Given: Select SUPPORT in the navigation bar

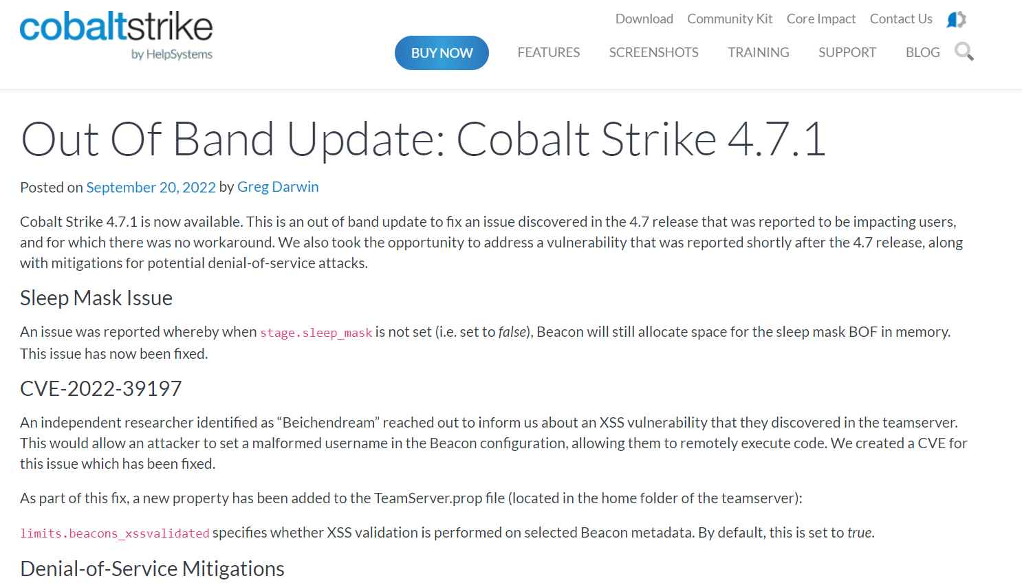Looking at the screenshot, I should pos(847,52).
